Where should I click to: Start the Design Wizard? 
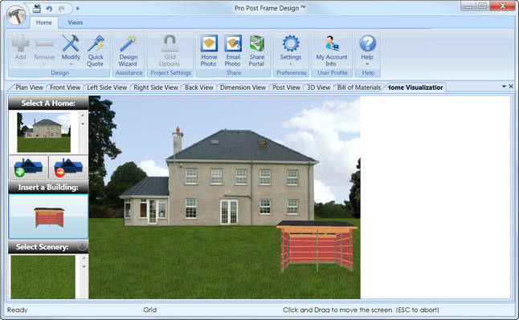(x=128, y=51)
